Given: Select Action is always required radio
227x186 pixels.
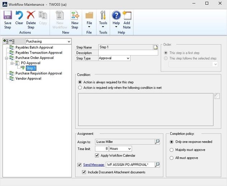Looking at the screenshot, I should pyautogui.click(x=80, y=82).
